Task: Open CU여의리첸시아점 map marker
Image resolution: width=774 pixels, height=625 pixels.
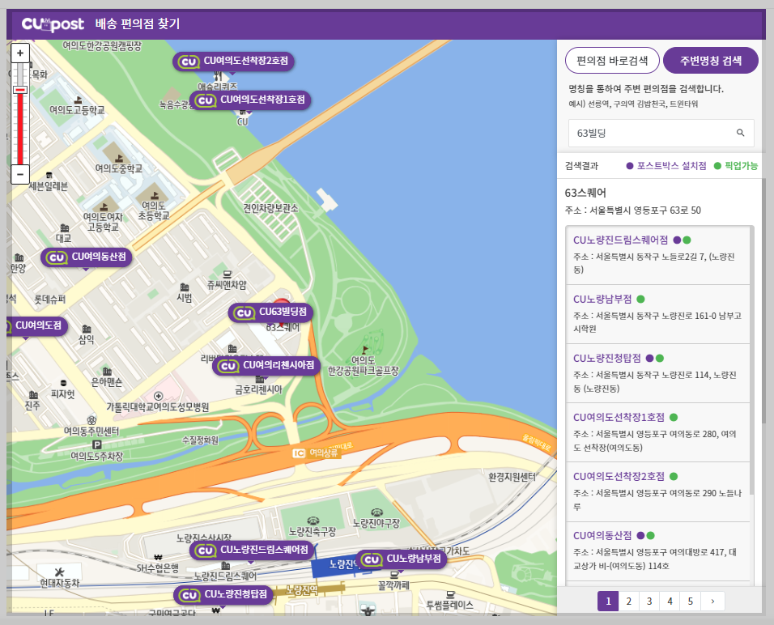Action: click(266, 366)
